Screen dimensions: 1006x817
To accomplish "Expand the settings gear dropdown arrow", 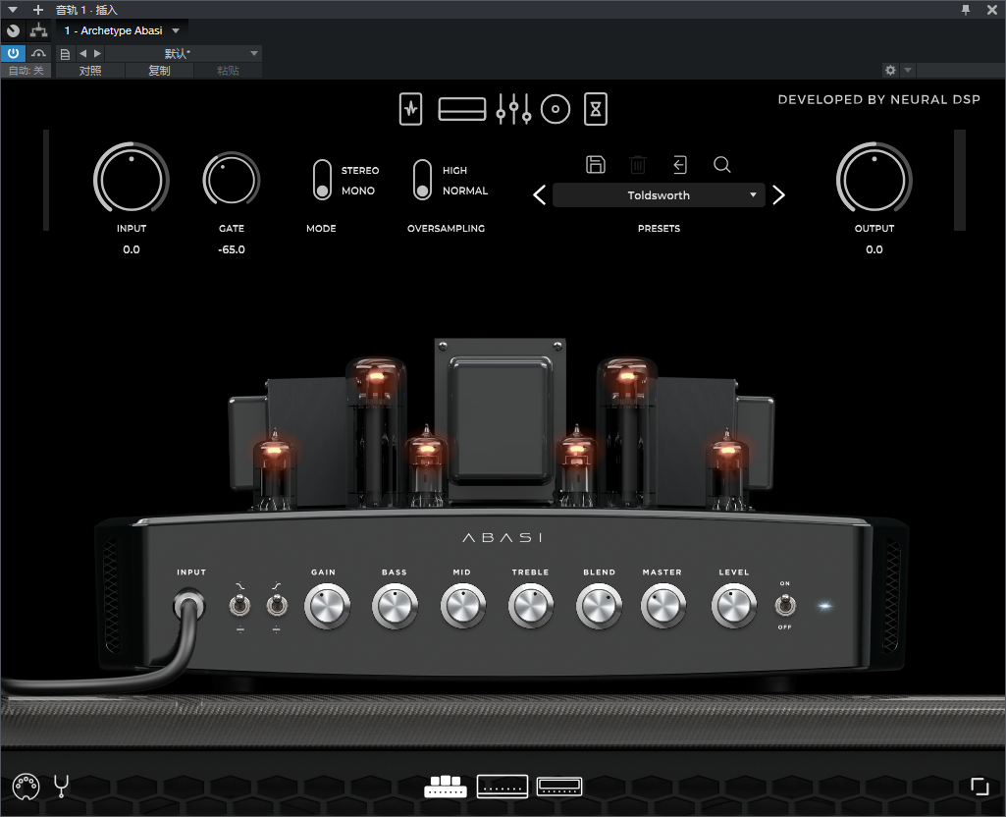I will point(907,70).
